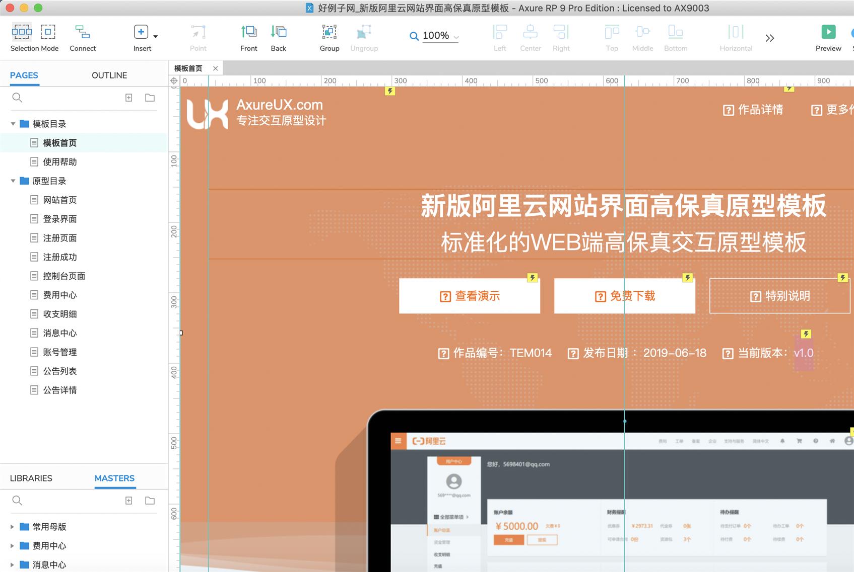The width and height of the screenshot is (854, 572).
Task: Select the v1.0 version text widget
Action: [804, 353]
